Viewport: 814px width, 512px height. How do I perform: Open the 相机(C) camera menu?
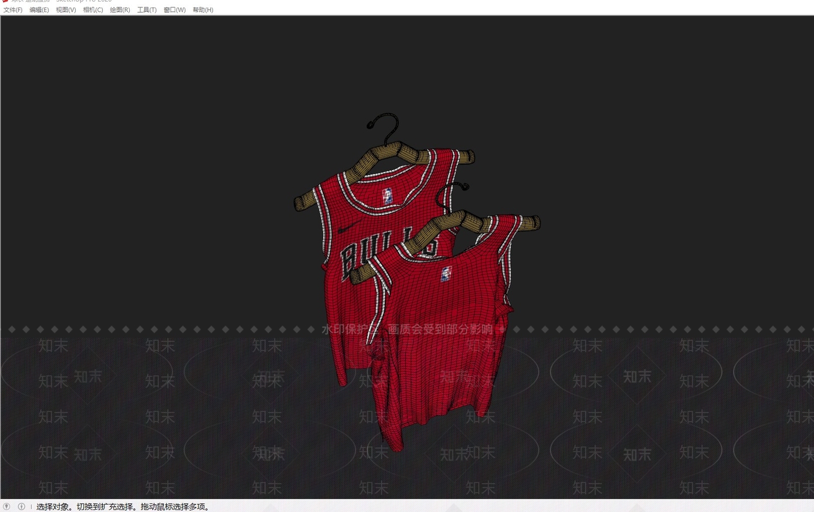click(x=93, y=10)
